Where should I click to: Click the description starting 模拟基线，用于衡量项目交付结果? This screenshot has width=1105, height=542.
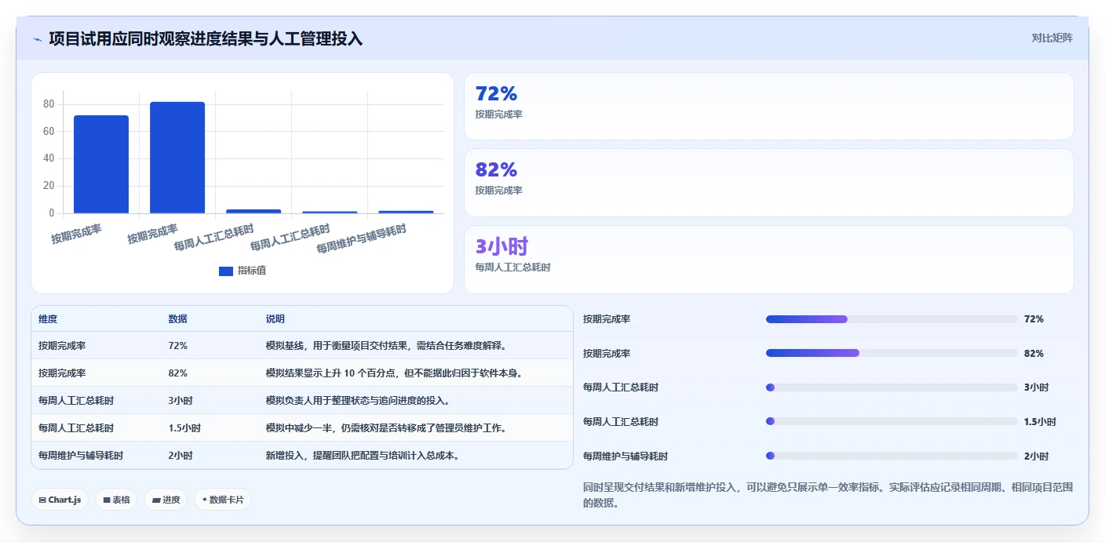pyautogui.click(x=386, y=345)
